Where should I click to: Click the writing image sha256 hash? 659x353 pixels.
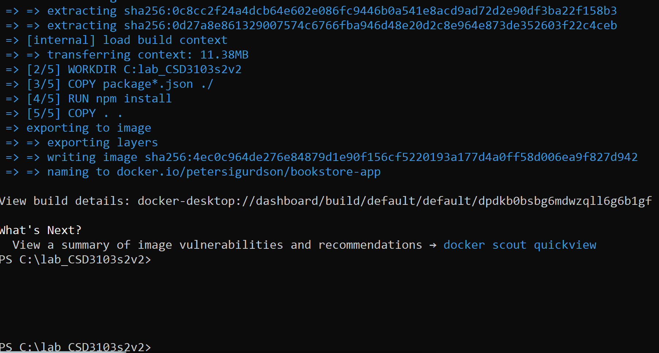pos(391,157)
